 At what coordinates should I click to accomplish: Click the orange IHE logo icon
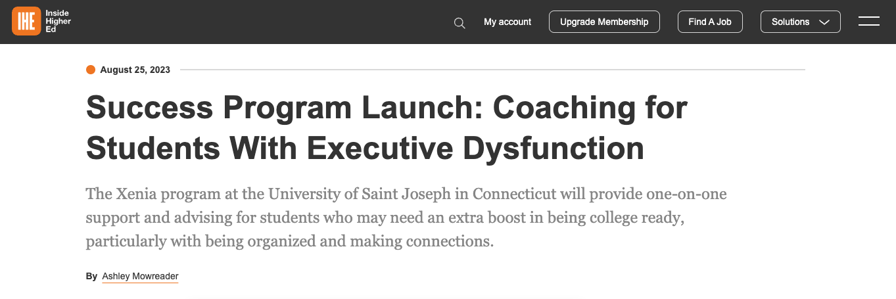[26, 22]
